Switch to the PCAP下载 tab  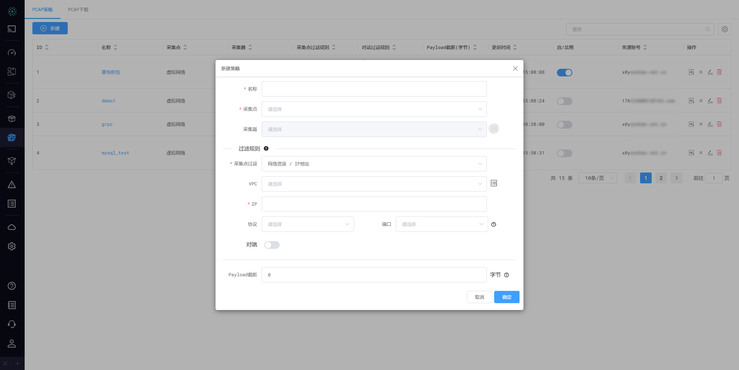pos(78,10)
